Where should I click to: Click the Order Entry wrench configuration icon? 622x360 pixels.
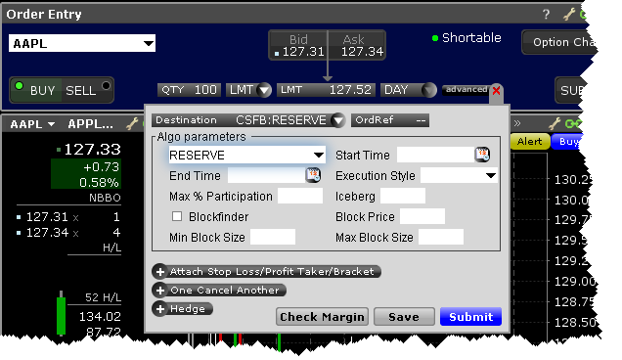click(x=569, y=15)
